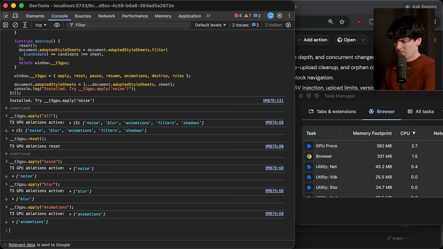Create live expression with the eye icon
Screen dimensions: 443x249
click(57, 25)
